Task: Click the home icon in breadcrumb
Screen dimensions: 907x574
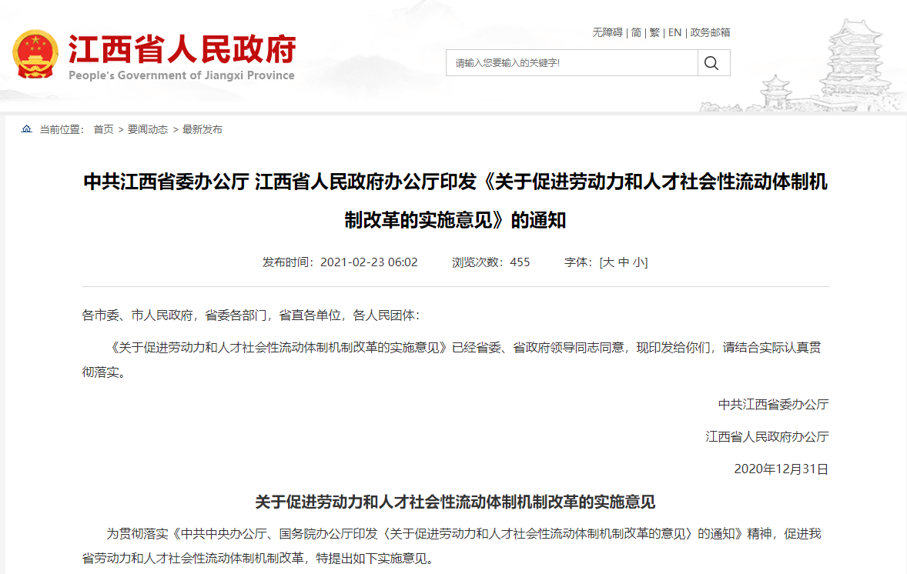Action: point(27,129)
